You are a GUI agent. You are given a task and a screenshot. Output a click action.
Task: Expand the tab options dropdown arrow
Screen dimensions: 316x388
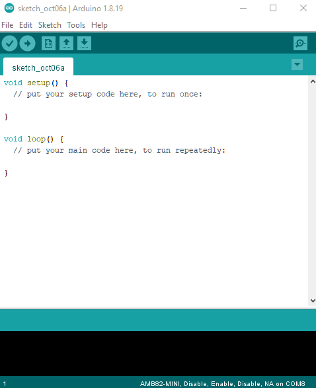click(297, 65)
